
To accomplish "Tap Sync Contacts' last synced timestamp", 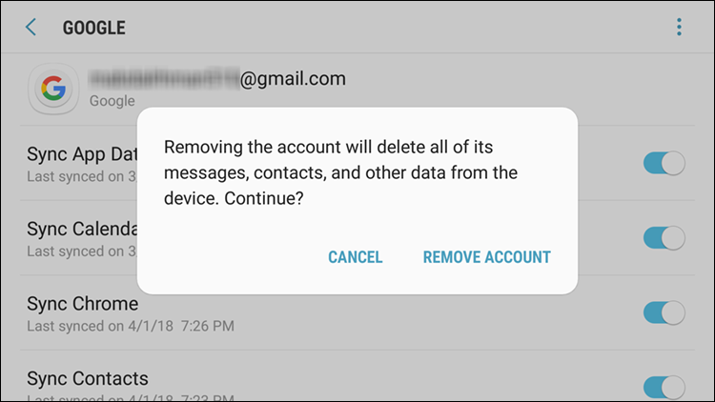I will [131, 398].
